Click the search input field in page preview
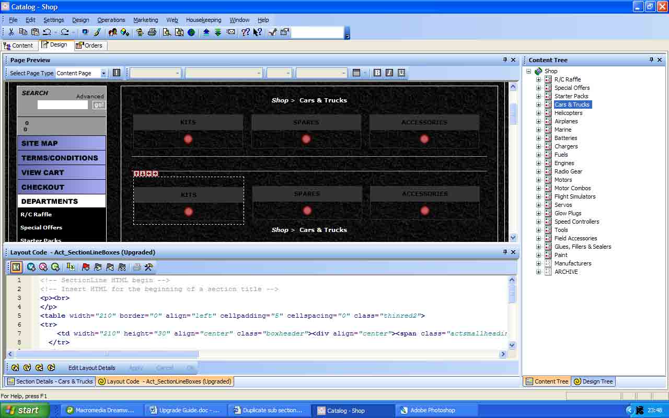The height and width of the screenshot is (418, 669). [62, 105]
